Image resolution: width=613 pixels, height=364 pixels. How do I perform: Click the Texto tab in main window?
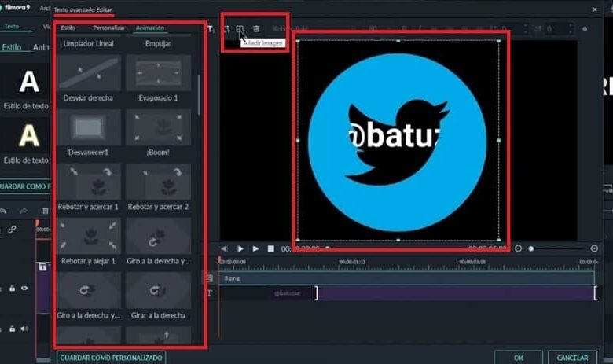(12, 26)
